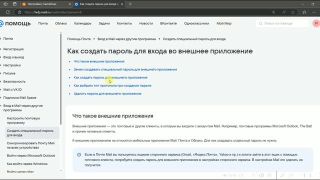Click the read aloud icon in address bar
Screen dimensions: 320x180
pos(284,12)
